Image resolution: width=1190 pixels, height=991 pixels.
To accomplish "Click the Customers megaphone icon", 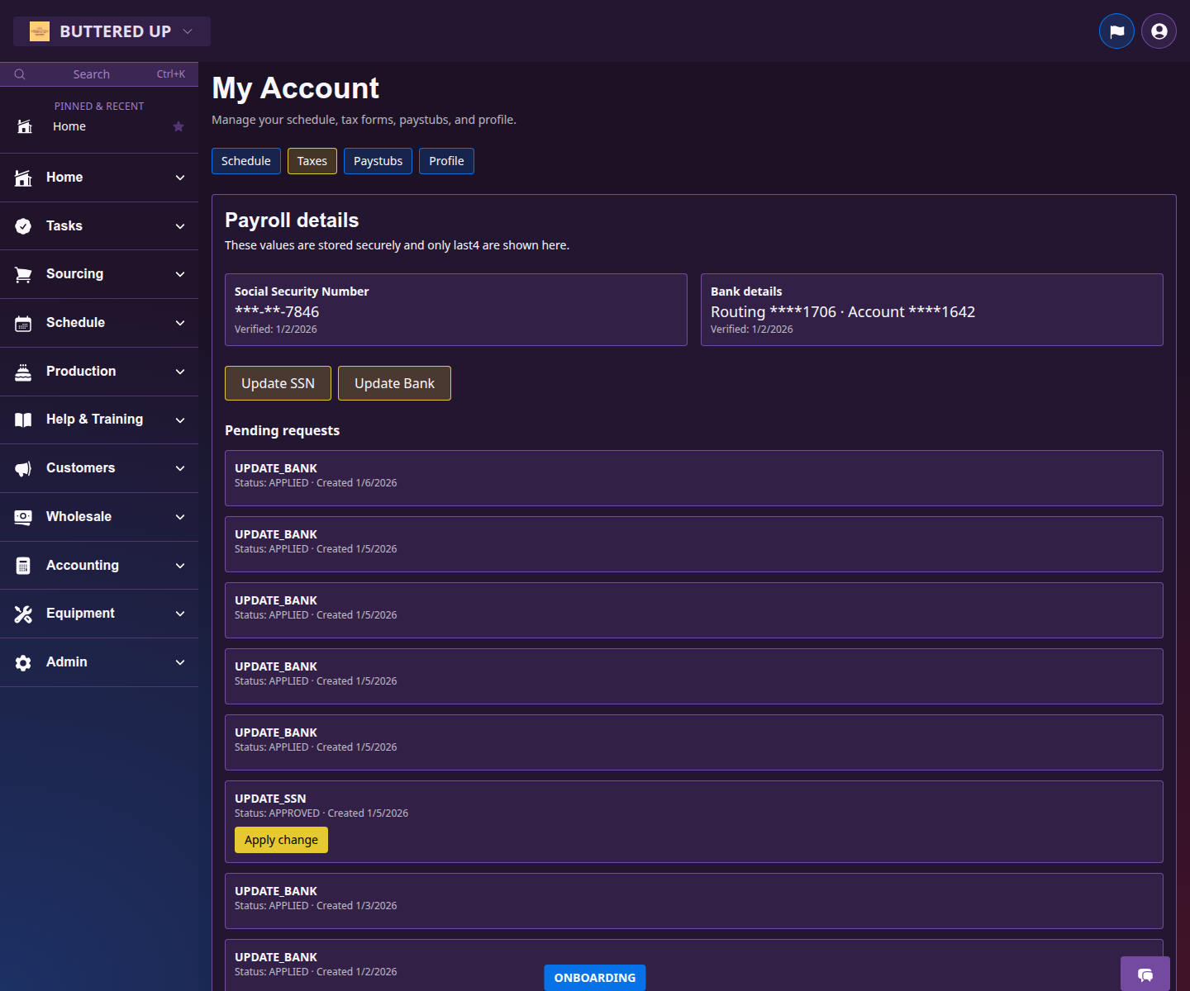I will click(x=22, y=468).
